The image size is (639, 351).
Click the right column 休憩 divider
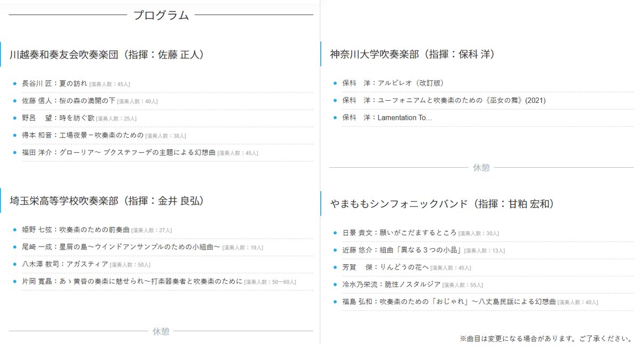point(481,167)
